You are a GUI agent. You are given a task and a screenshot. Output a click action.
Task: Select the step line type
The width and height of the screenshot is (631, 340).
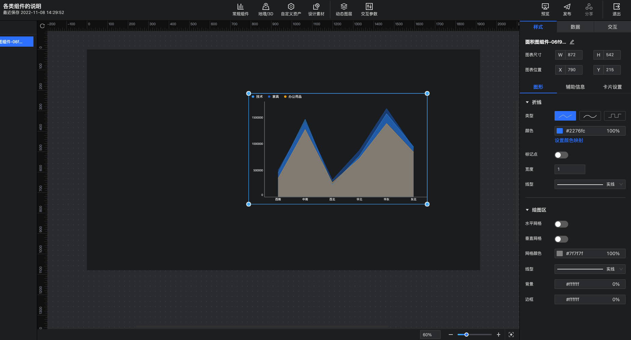coord(615,116)
